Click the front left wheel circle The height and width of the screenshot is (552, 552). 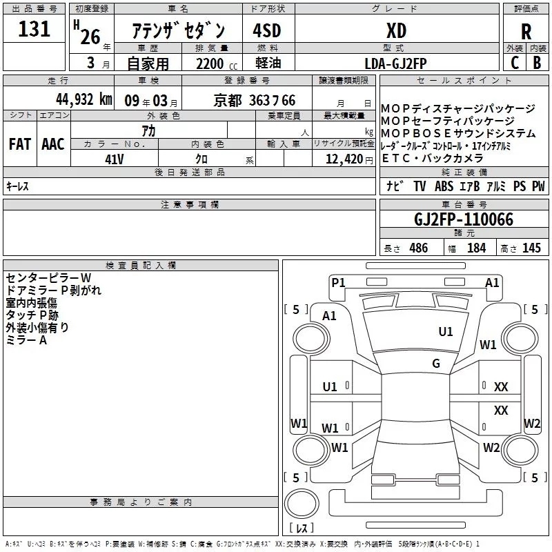311,339
